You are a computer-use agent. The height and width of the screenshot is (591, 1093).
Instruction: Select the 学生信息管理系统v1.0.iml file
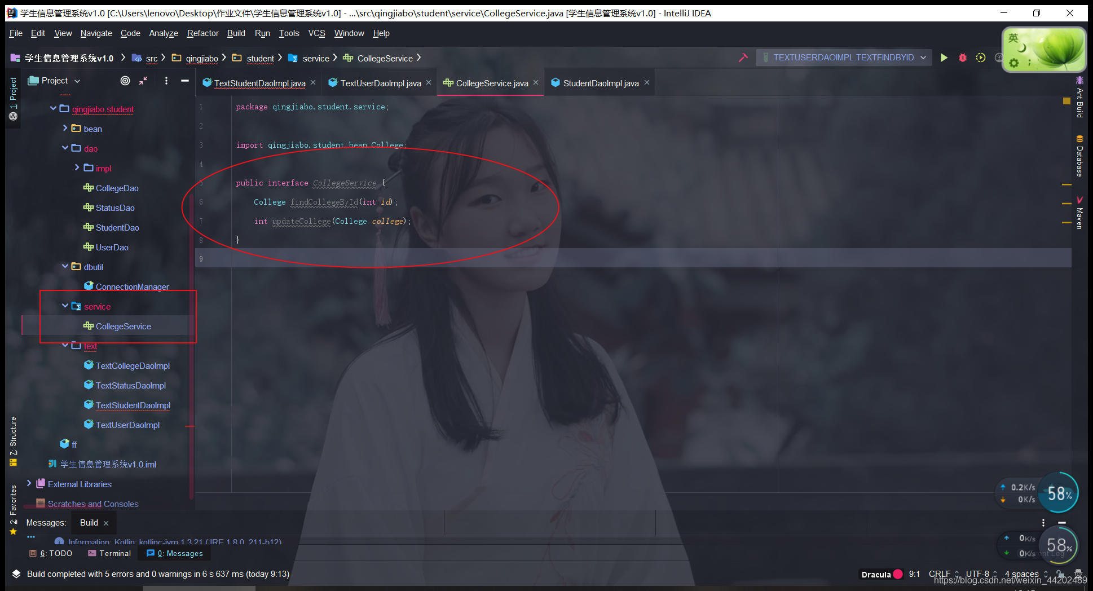108,464
